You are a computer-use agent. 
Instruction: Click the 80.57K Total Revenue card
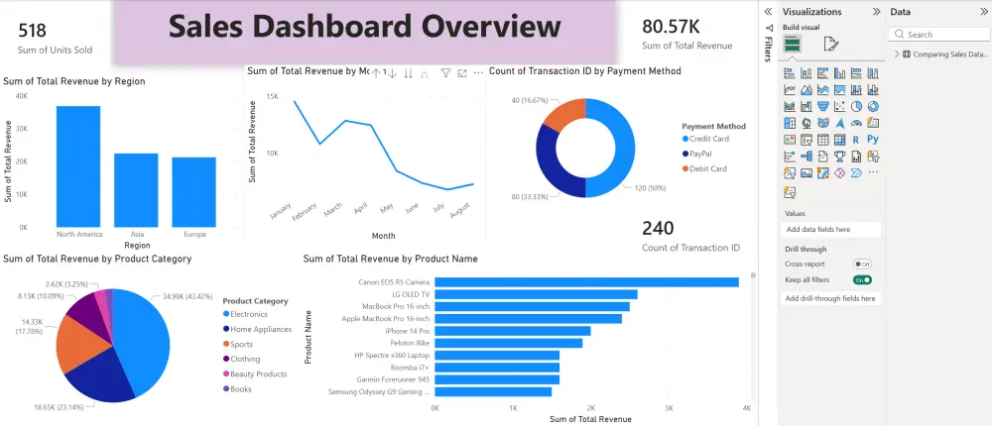[687, 34]
